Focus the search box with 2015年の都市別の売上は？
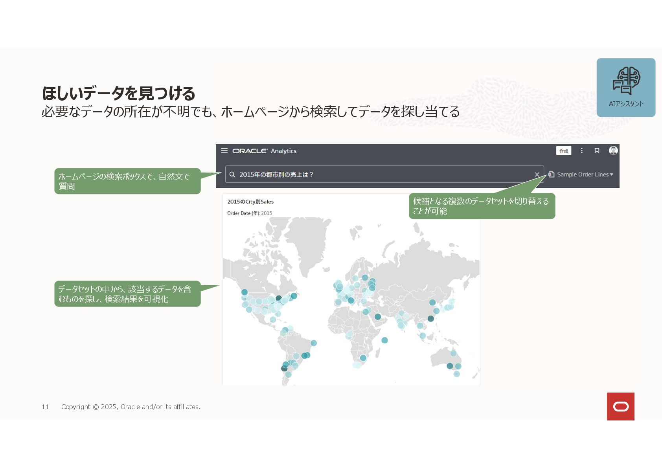 point(384,174)
